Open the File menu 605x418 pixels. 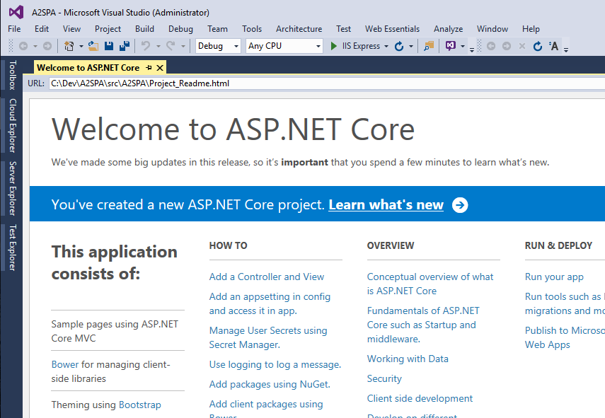[x=14, y=29]
